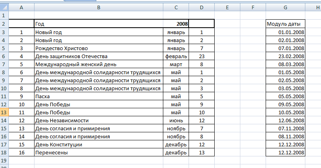The width and height of the screenshot is (321, 168).
Task: Click date cell '07.01.2008'
Action: pyautogui.click(x=285, y=48)
